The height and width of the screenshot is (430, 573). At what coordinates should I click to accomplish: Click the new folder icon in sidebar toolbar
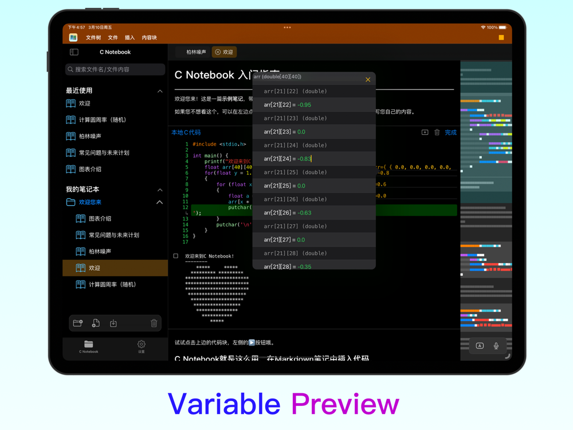[78, 323]
